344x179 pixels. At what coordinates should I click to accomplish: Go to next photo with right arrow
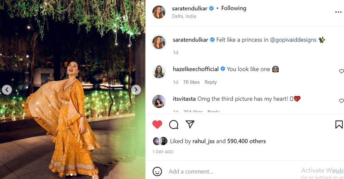click(136, 89)
